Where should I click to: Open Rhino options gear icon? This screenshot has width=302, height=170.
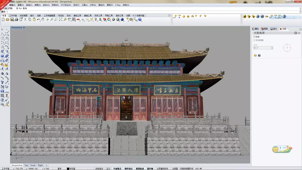coord(131,19)
